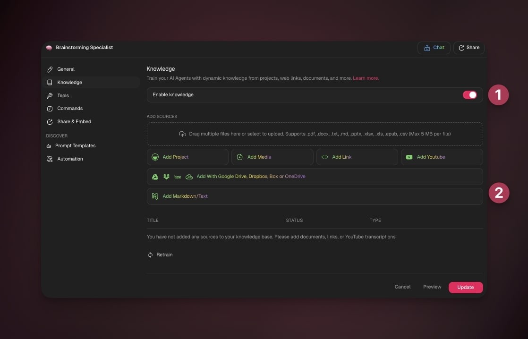The image size is (528, 339).
Task: Click the Add Youtube button
Action: (x=442, y=157)
